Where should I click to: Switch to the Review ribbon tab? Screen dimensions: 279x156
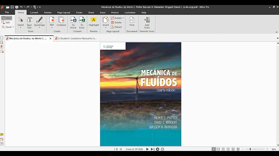(x=48, y=13)
